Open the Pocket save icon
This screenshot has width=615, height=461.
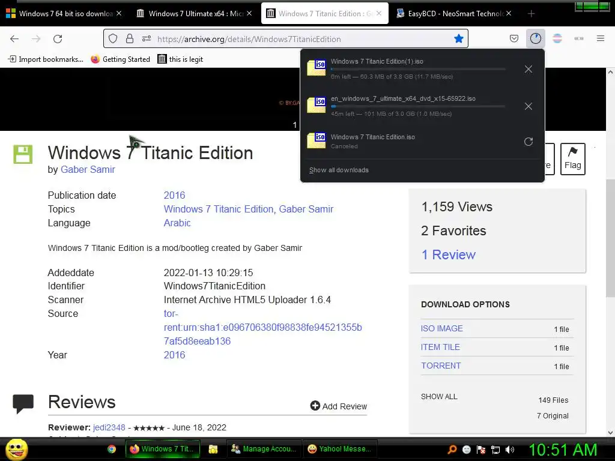coord(514,38)
